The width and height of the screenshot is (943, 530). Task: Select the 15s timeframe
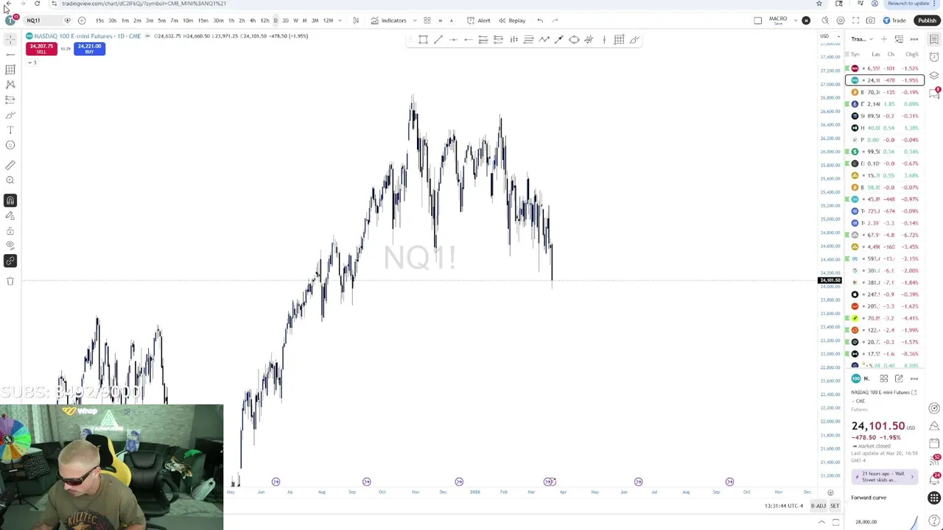tap(99, 21)
